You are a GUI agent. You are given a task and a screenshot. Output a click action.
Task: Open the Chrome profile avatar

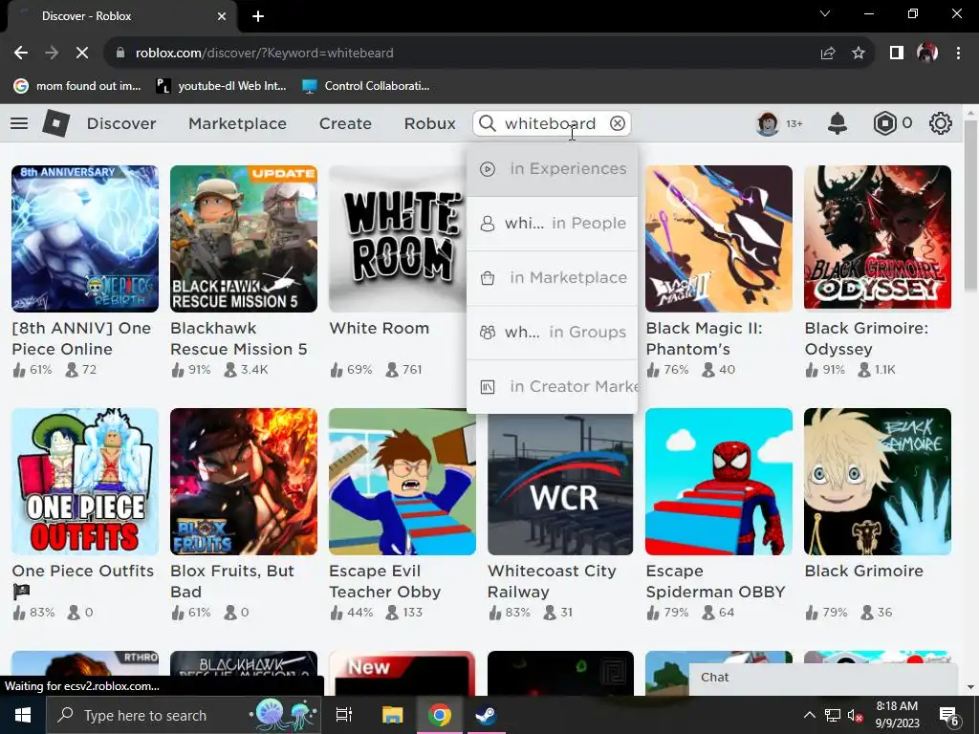tap(927, 54)
